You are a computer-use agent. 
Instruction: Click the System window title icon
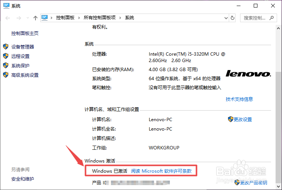pyautogui.click(x=6, y=6)
